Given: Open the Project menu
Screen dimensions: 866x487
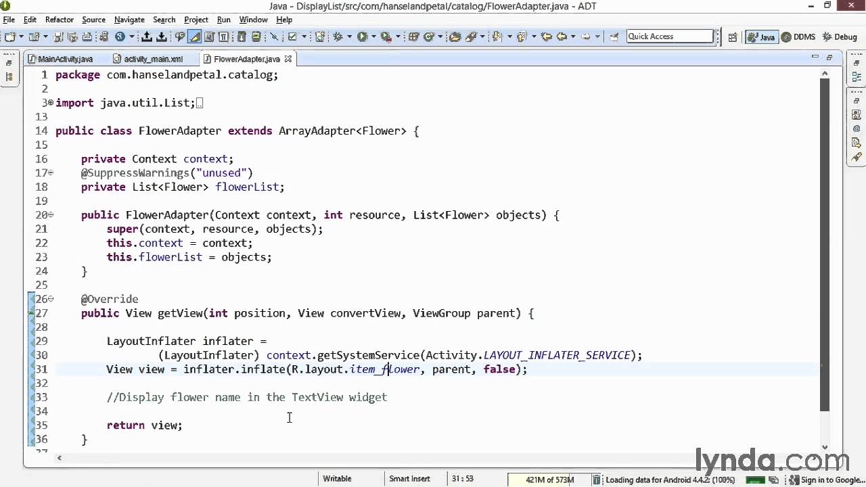Looking at the screenshot, I should tap(196, 20).
